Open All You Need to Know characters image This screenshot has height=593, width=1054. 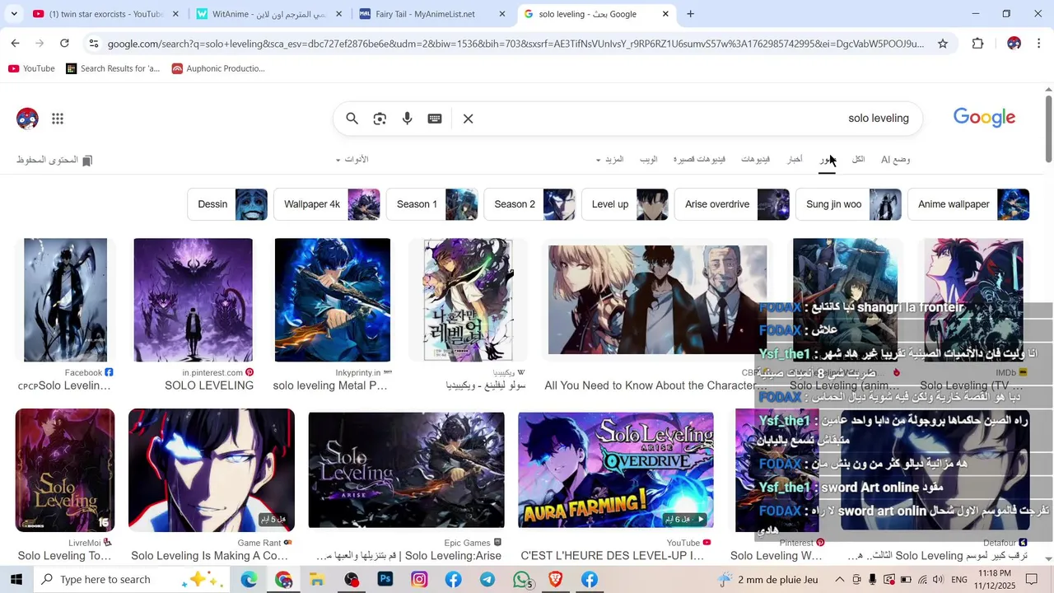click(x=657, y=300)
